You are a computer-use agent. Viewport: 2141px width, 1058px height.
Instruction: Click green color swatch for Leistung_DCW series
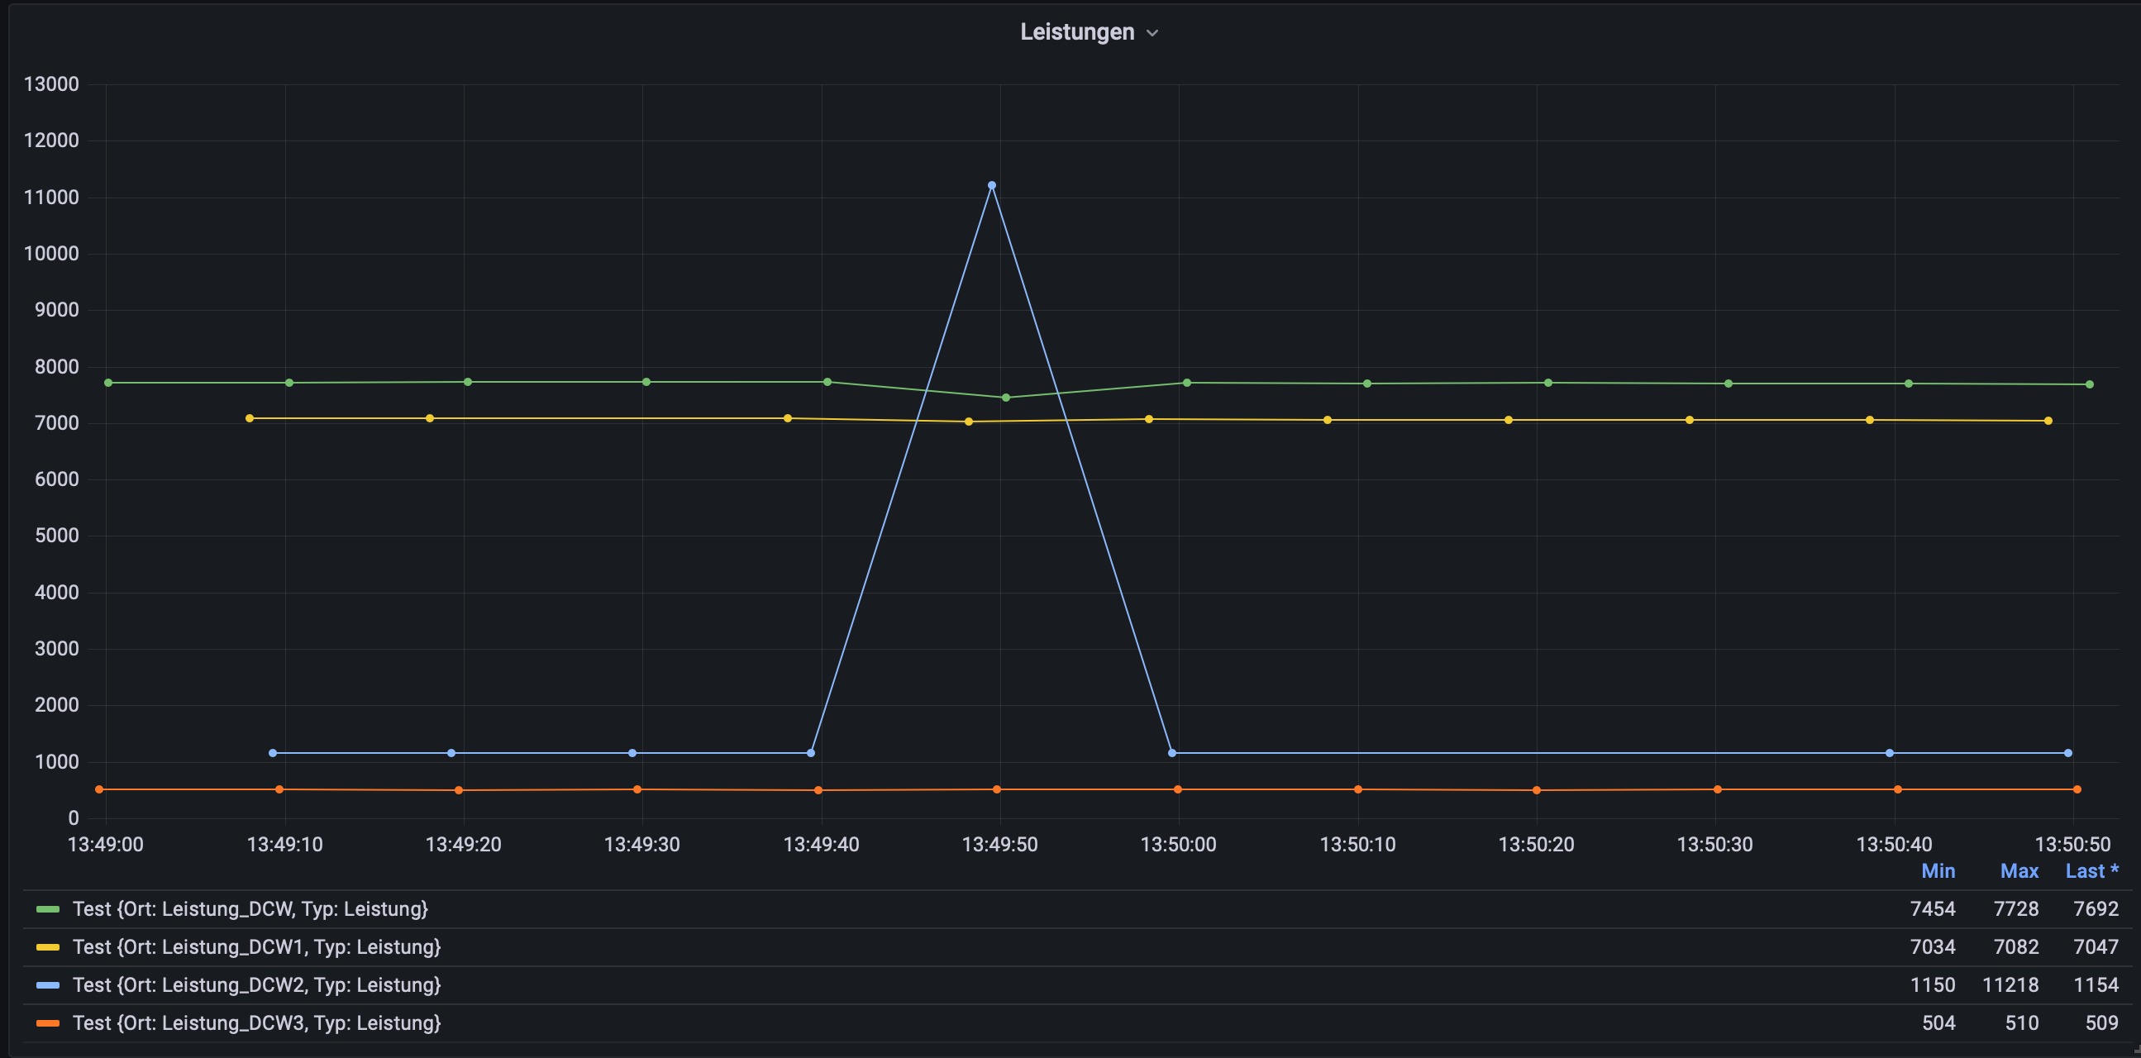coord(48,909)
